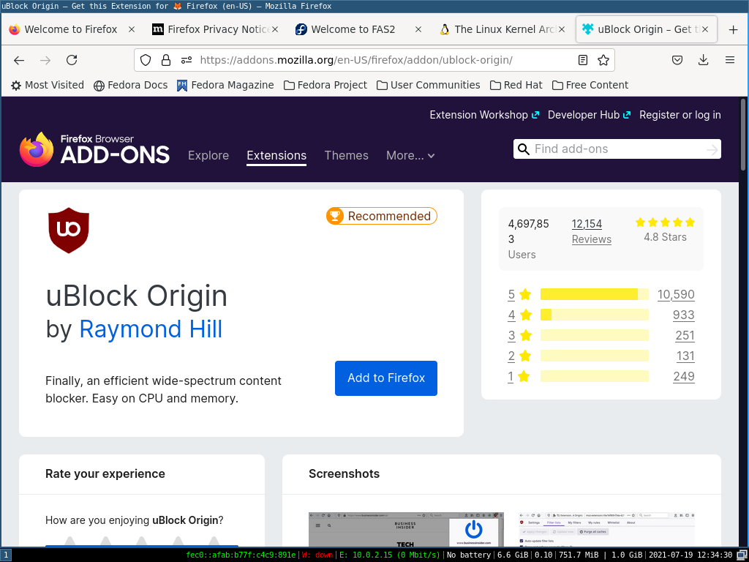Switch to Welcome to Firefox tab
This screenshot has height=562, width=749.
coord(71,29)
